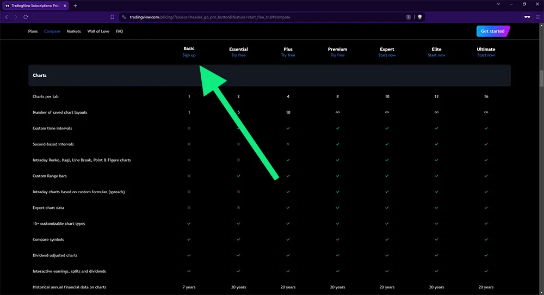The width and height of the screenshot is (544, 295).
Task: Click the page vertical scrollbar thumb
Action: tap(541, 78)
